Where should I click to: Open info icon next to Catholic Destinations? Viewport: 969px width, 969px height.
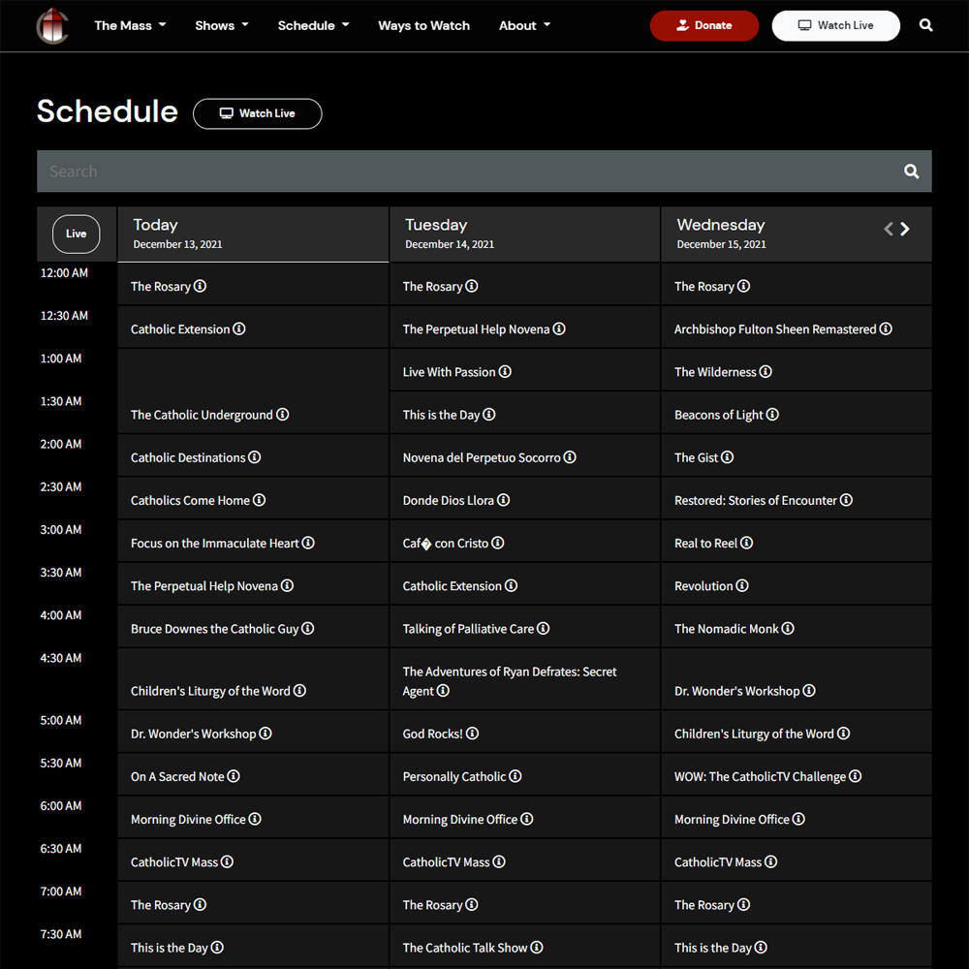pyautogui.click(x=255, y=456)
